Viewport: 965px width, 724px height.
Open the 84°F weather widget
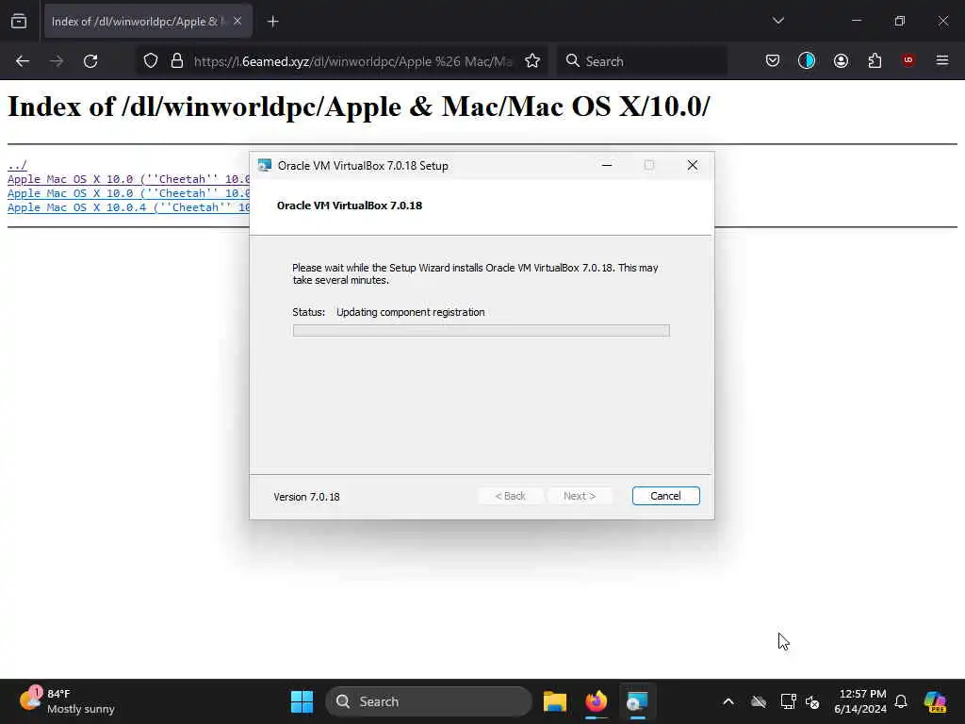68,701
